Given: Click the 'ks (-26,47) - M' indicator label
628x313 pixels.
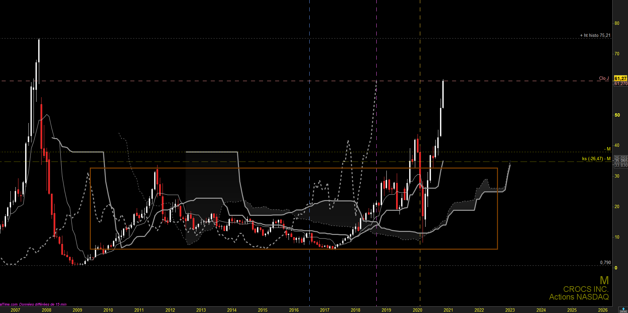Looking at the screenshot, I should (596, 159).
